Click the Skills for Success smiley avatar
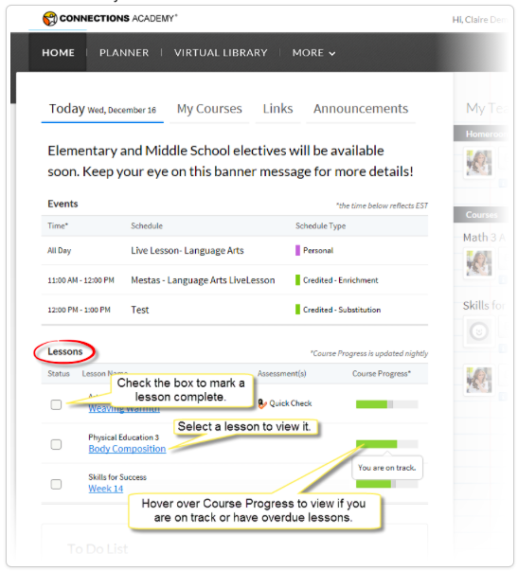The image size is (518, 571). [479, 331]
